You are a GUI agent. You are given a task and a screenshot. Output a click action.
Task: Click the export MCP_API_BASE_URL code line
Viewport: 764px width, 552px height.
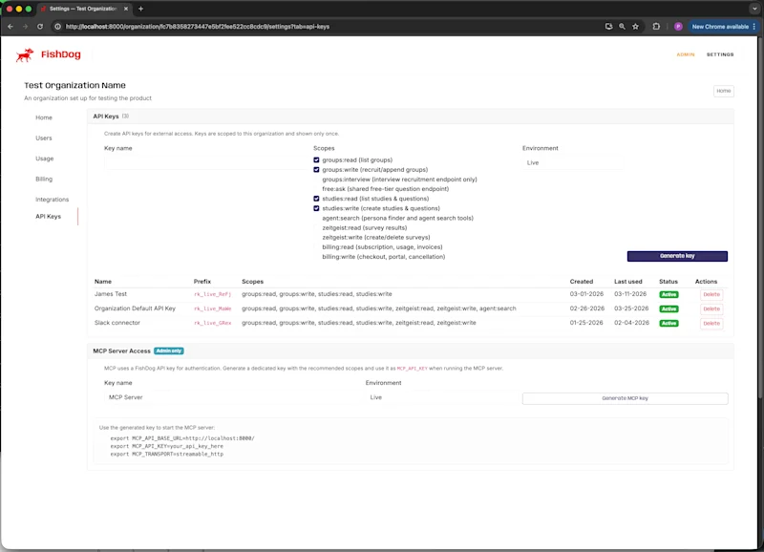(182, 438)
